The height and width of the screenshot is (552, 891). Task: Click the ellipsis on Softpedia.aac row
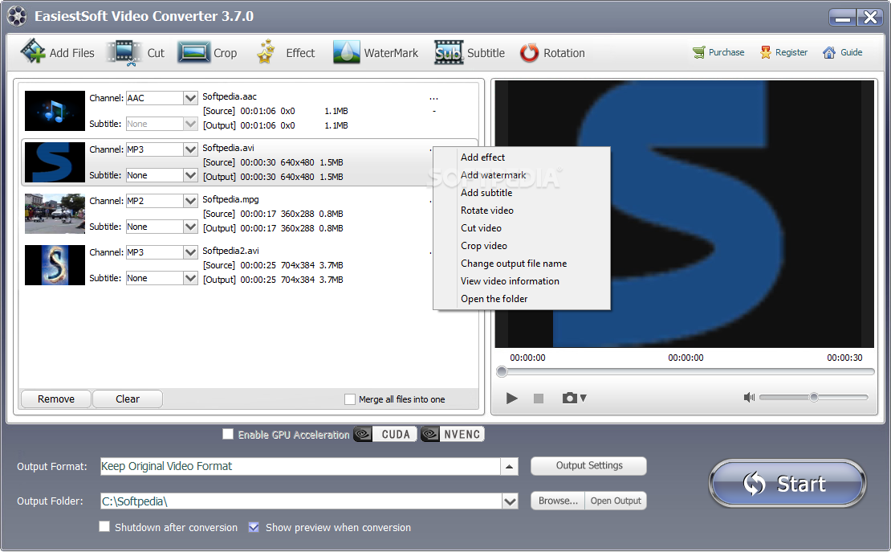(433, 99)
